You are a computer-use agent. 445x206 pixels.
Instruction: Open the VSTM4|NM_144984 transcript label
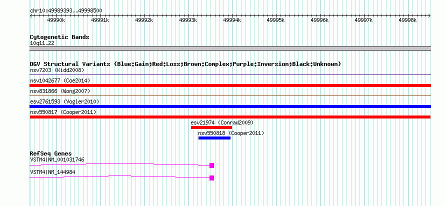click(x=52, y=172)
